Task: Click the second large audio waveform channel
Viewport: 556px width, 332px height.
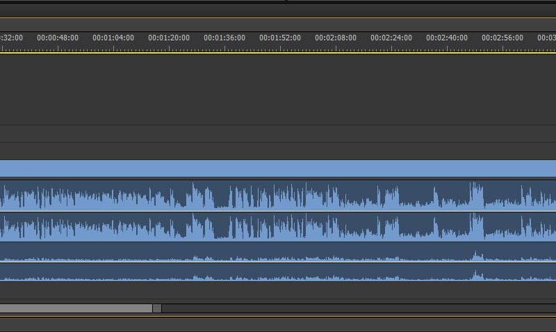Action: point(278,226)
